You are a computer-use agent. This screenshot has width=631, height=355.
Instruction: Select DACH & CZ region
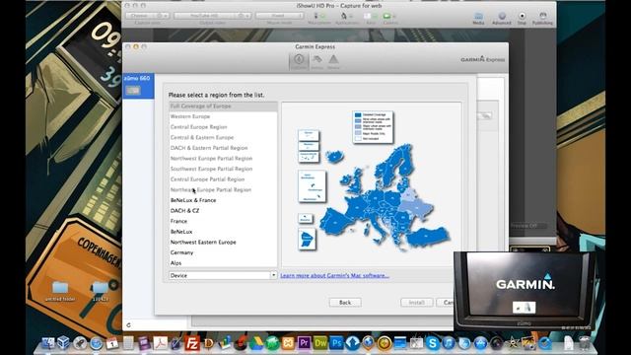[x=223, y=211]
